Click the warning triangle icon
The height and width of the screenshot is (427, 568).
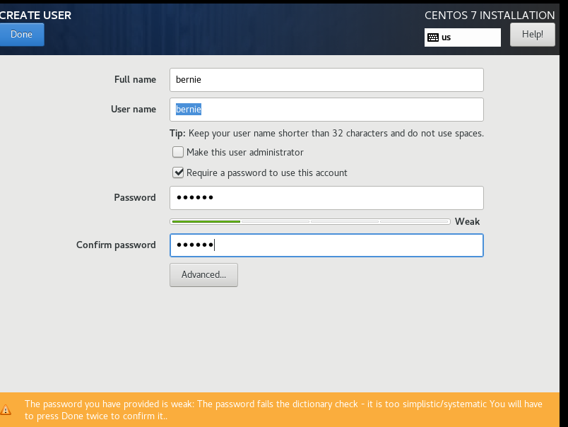pyautogui.click(x=6, y=410)
